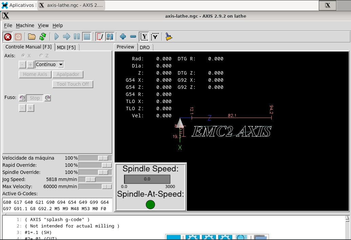Zoom out with the blue minus icon
351x240 pixels.
point(133,37)
